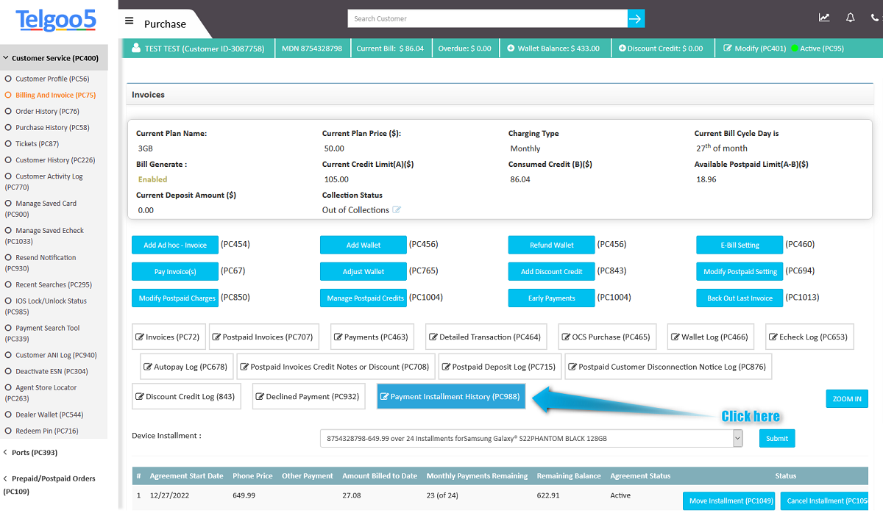Screen dimensions: 883x513
Task: Click Modify Postpaid Setting button
Action: tap(740, 271)
